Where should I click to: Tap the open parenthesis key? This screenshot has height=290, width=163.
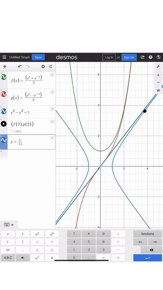8,242
